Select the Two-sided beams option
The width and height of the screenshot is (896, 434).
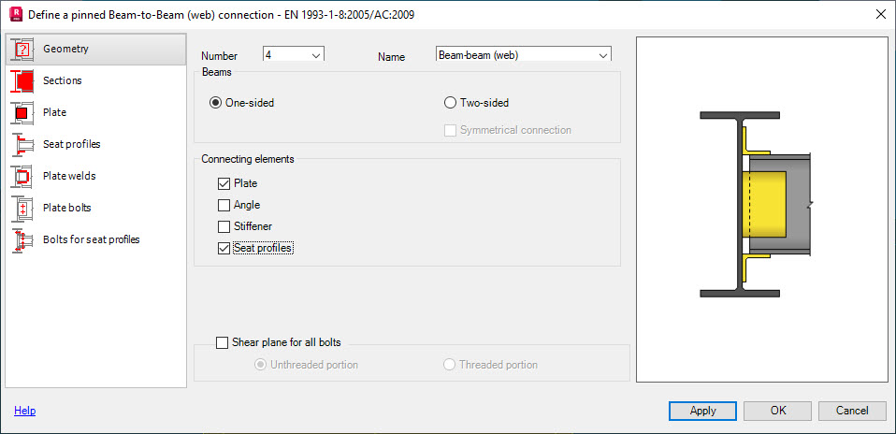point(451,103)
